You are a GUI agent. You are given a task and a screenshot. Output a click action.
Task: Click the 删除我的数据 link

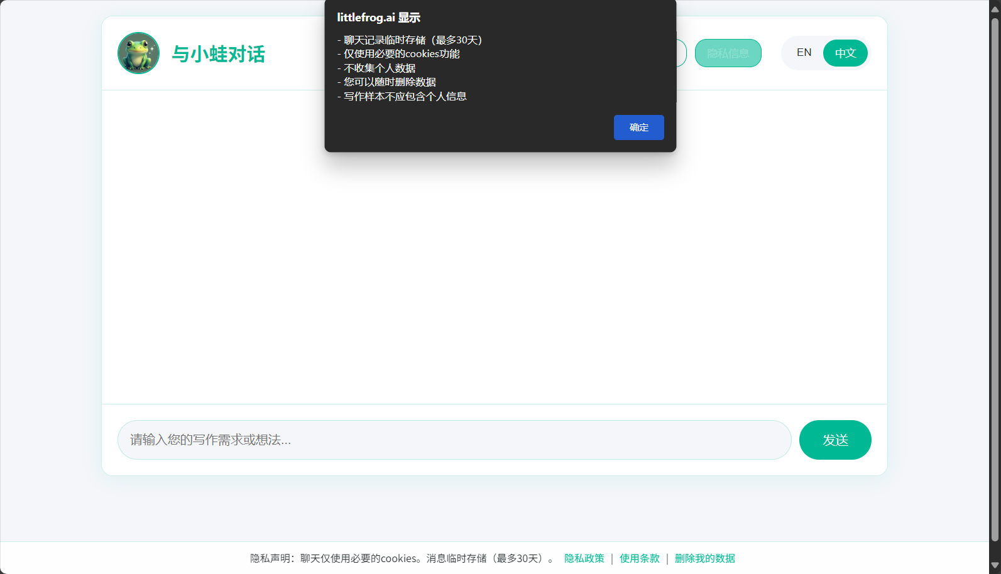pyautogui.click(x=704, y=558)
